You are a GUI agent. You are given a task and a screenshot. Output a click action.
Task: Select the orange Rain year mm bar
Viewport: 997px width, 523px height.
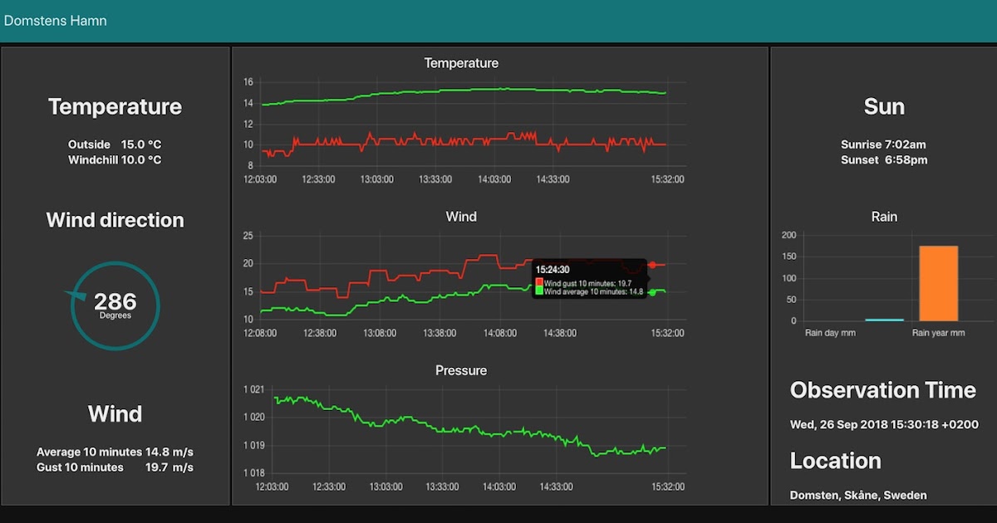(x=937, y=282)
